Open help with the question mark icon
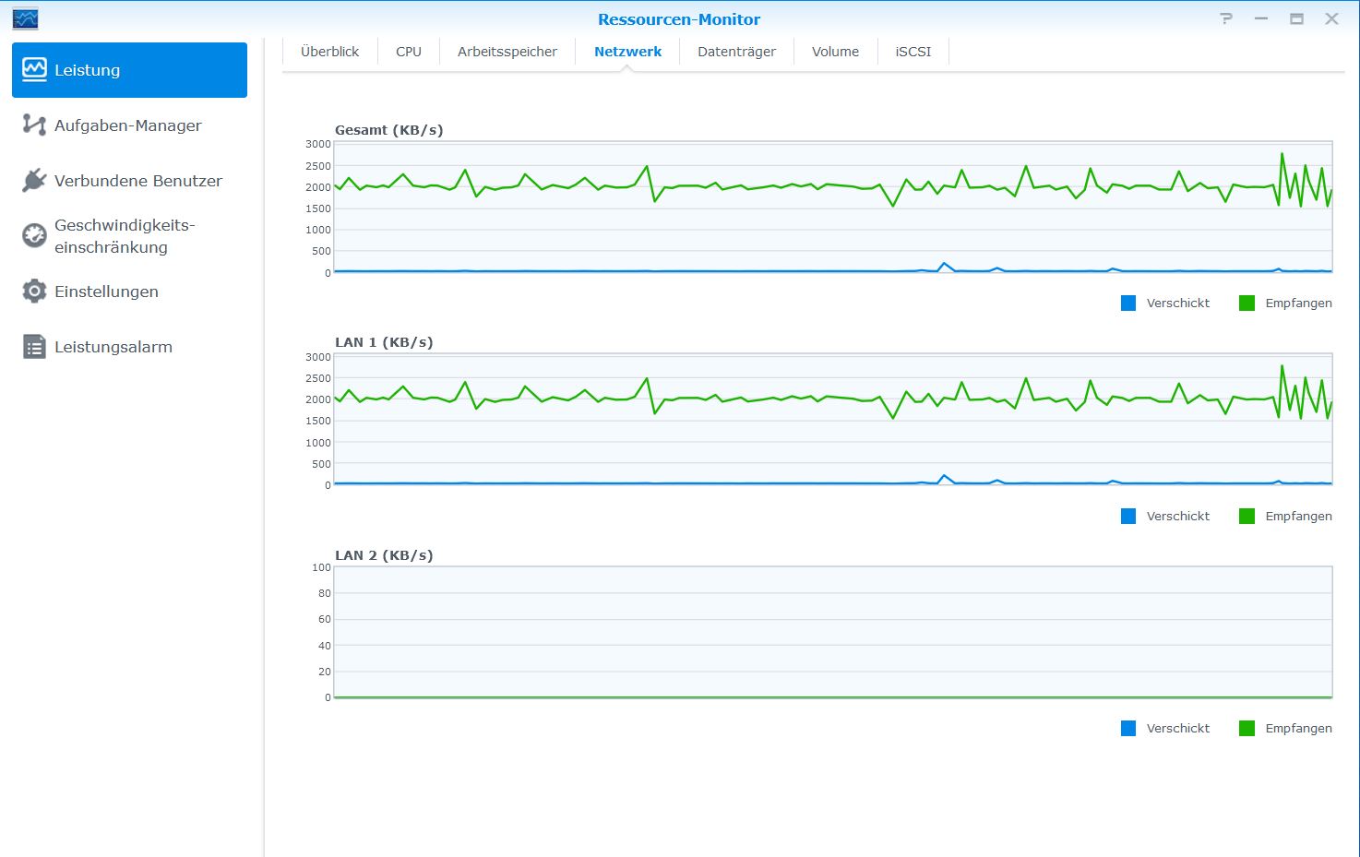This screenshot has height=857, width=1360. click(1225, 18)
